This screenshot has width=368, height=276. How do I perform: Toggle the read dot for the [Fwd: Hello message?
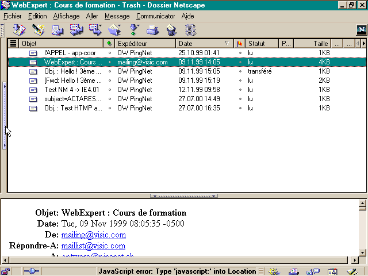click(x=110, y=80)
